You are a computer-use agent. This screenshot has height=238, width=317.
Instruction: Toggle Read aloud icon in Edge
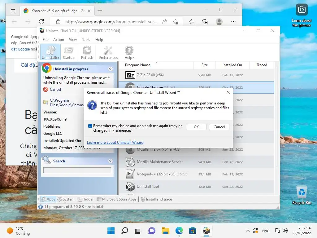[x=165, y=22]
